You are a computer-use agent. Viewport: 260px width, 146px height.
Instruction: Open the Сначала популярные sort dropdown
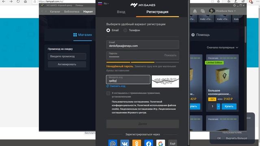[222, 47]
